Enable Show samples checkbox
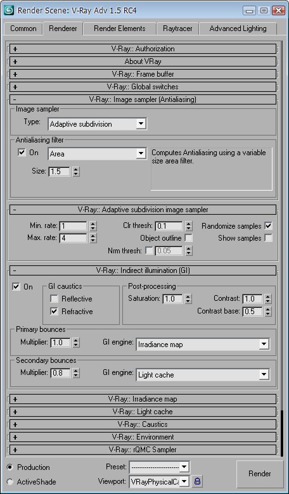 point(268,238)
